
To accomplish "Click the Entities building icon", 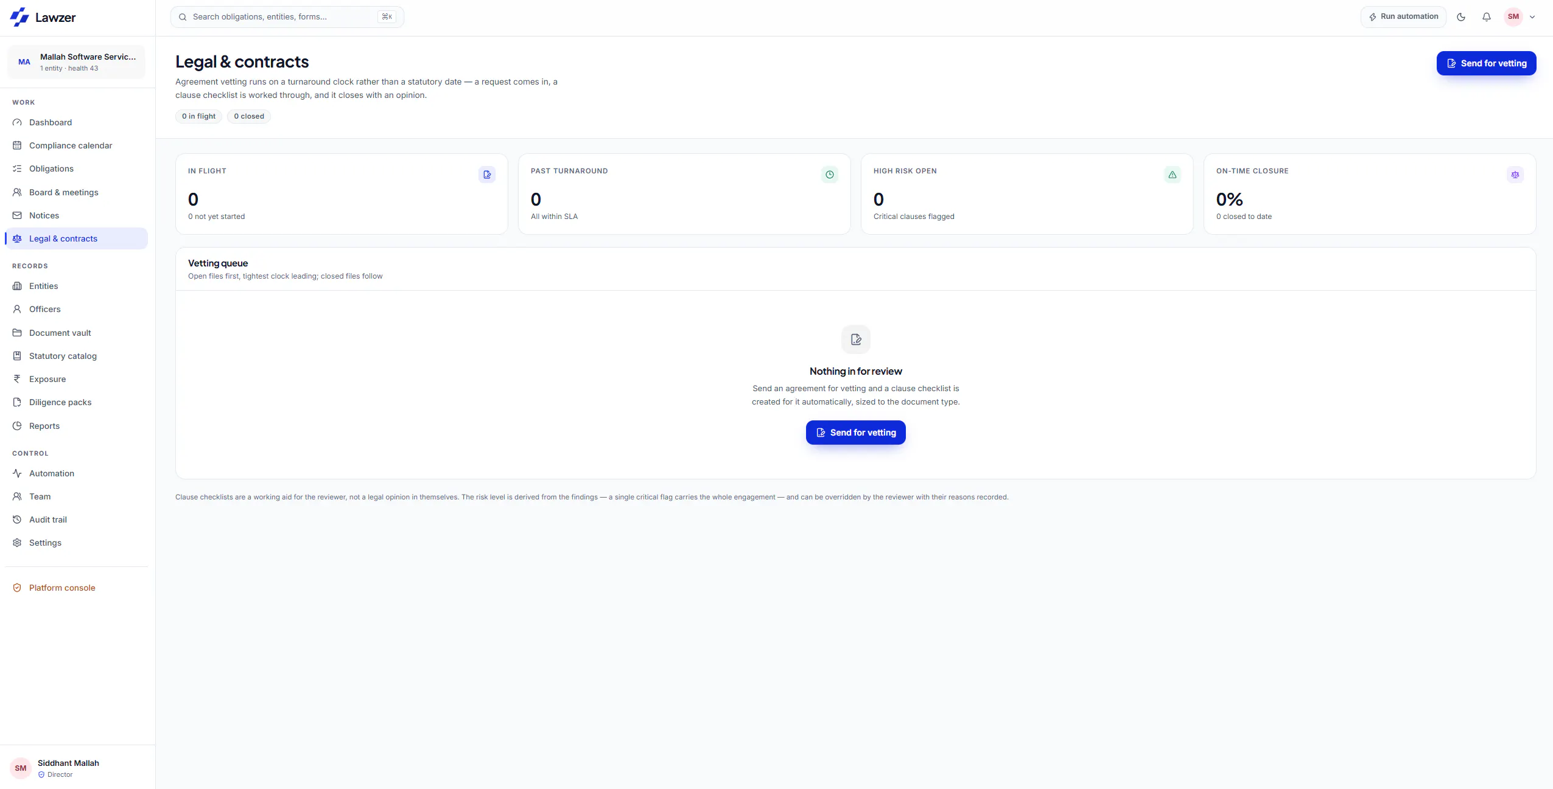I will pyautogui.click(x=17, y=286).
